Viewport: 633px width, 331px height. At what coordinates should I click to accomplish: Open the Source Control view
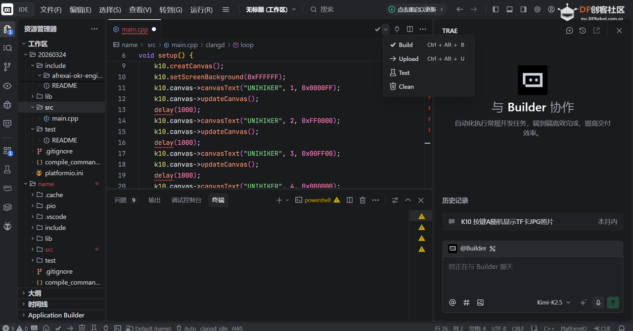point(6,66)
